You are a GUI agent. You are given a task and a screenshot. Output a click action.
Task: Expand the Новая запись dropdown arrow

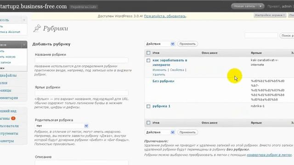pos(260,6)
